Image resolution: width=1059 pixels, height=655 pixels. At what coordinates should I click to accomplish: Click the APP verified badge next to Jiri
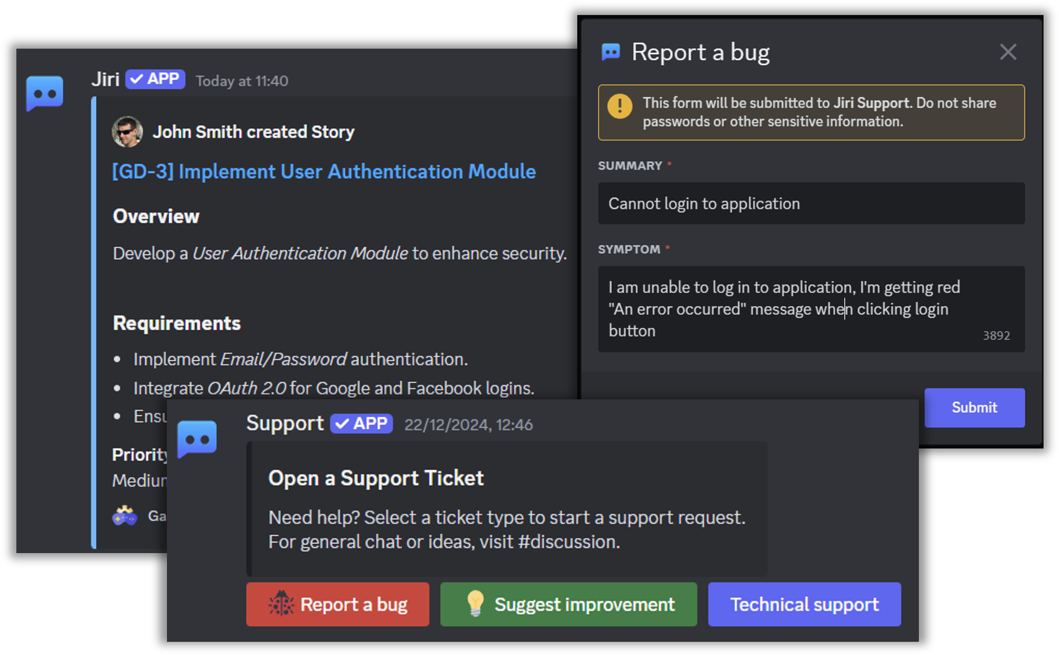tap(155, 79)
